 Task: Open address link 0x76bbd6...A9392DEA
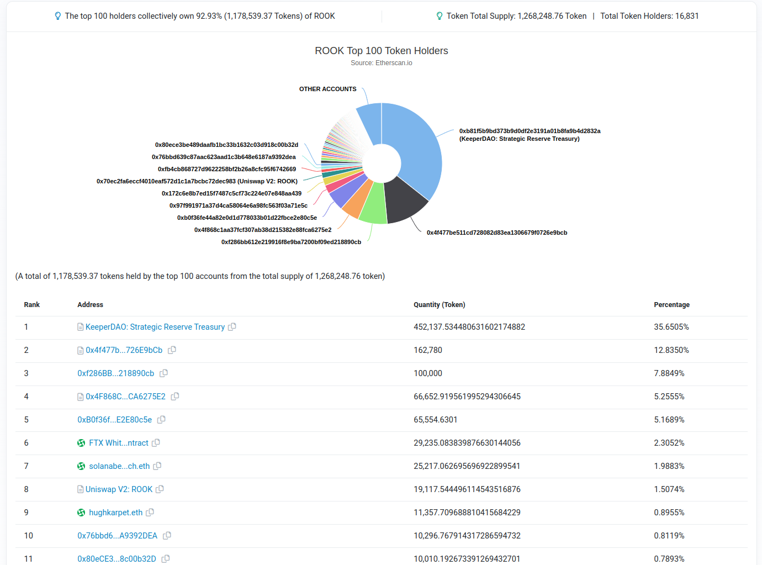[118, 536]
